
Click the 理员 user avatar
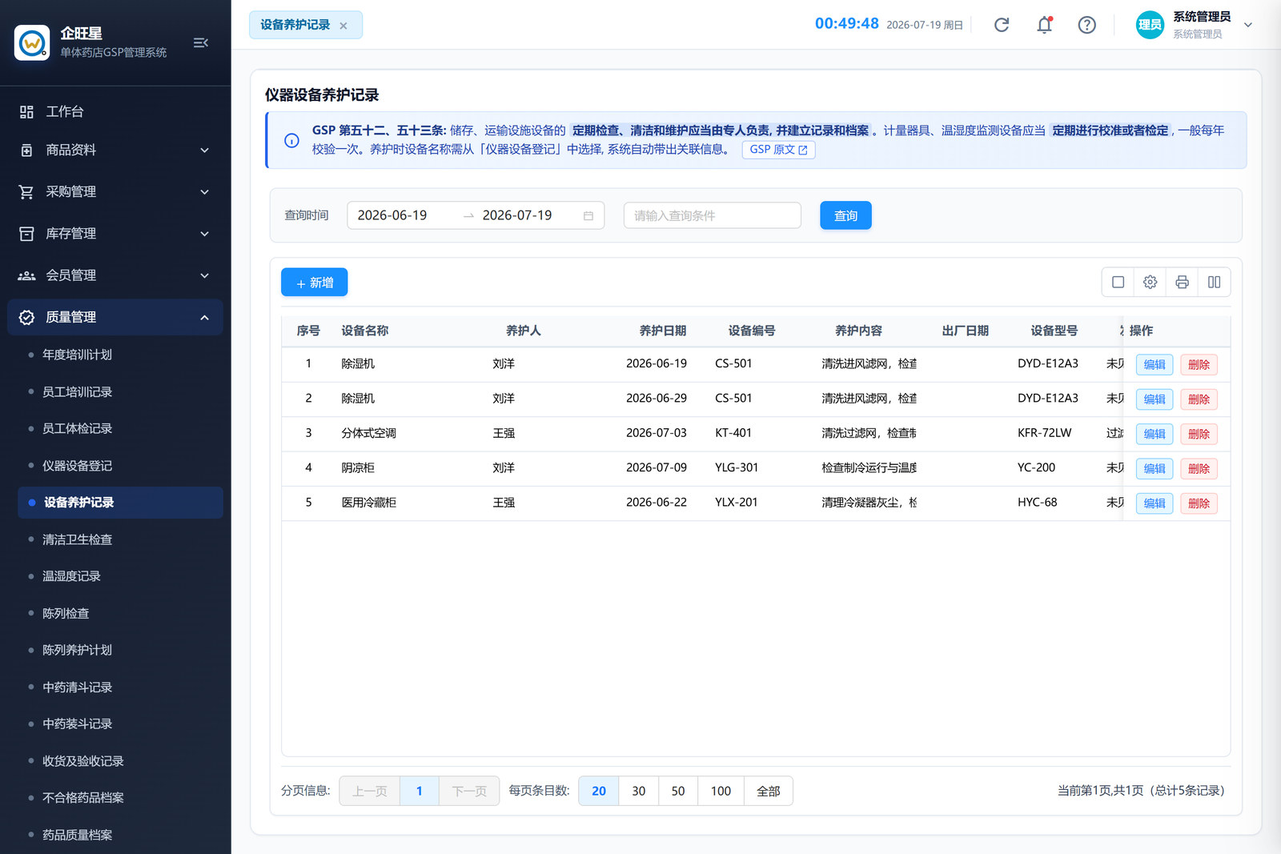pyautogui.click(x=1150, y=25)
